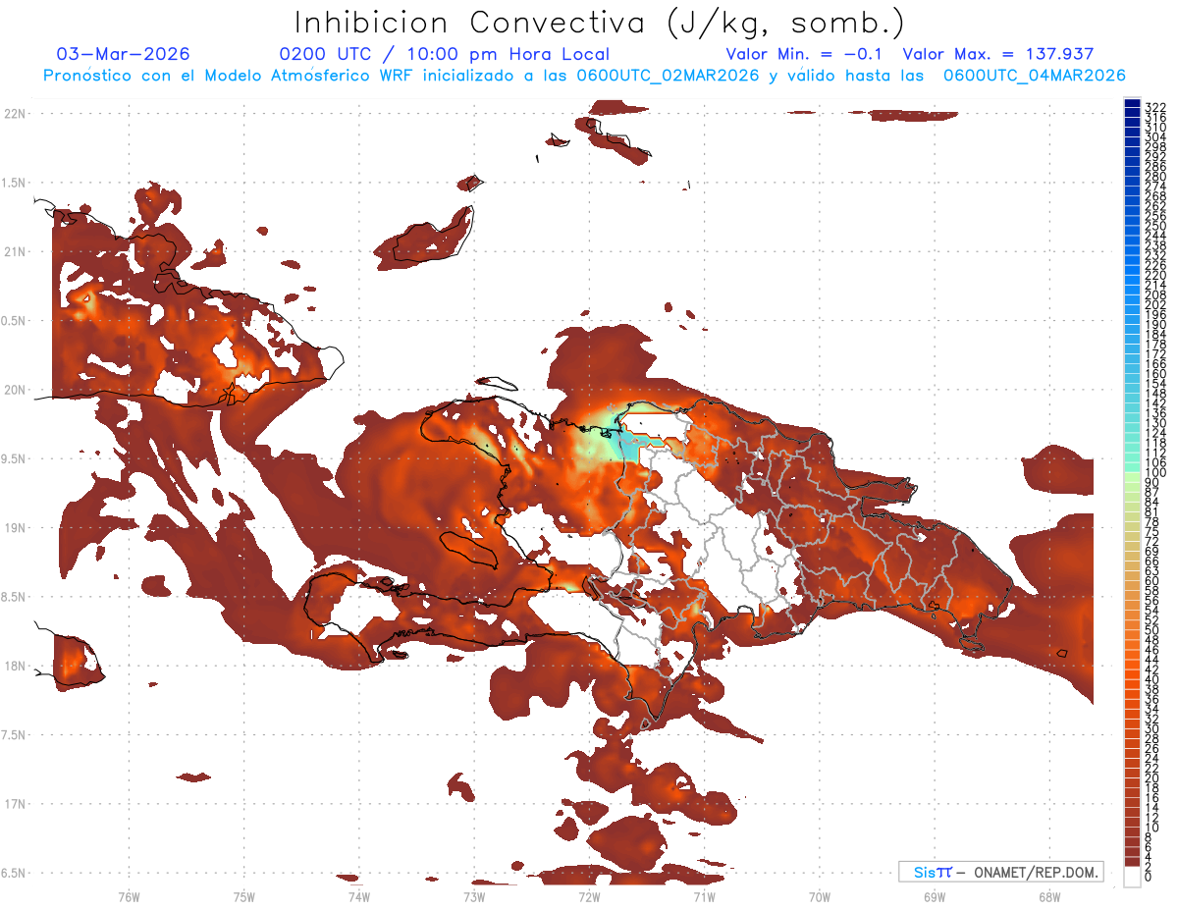Click the "20N" latitude label
Viewport: 1178px width, 910px height.
(x=15, y=390)
